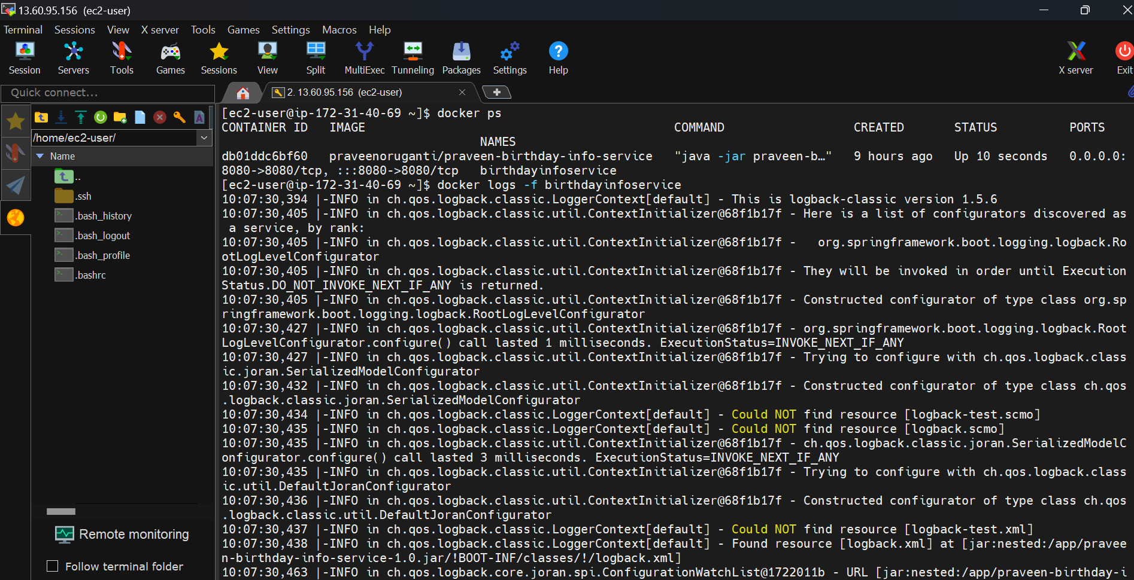1134x580 pixels.
Task: Open the orange key SFTP toolbar icon
Action: tap(180, 117)
